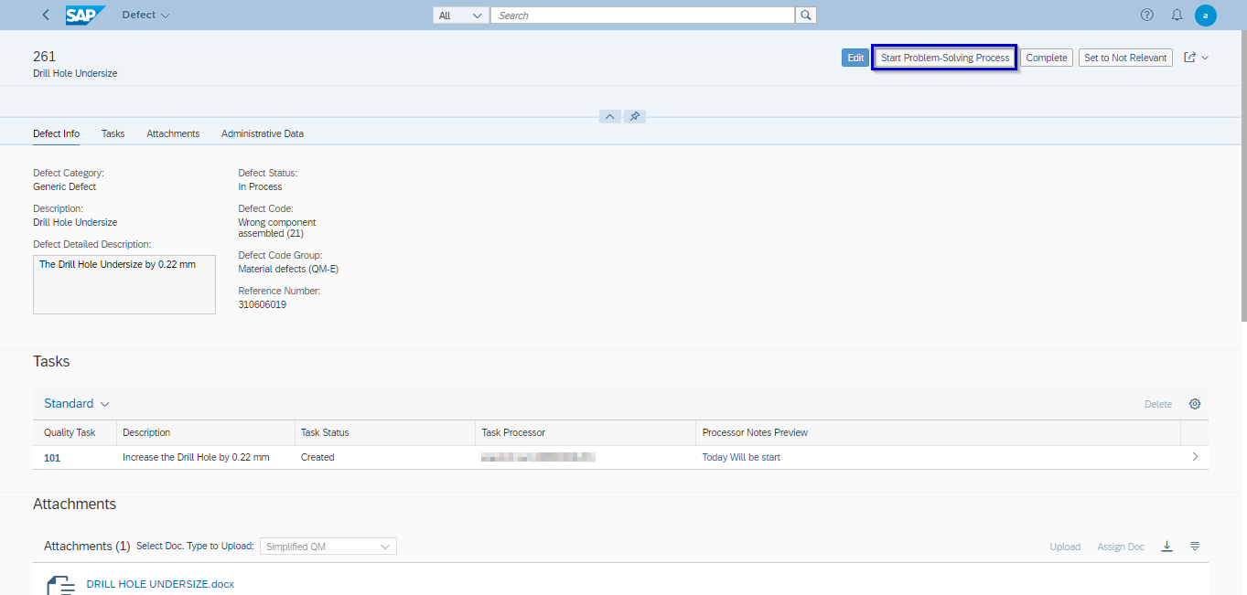Toggle the pin header icon
Viewport: 1247px width, 595px height.
tap(635, 116)
